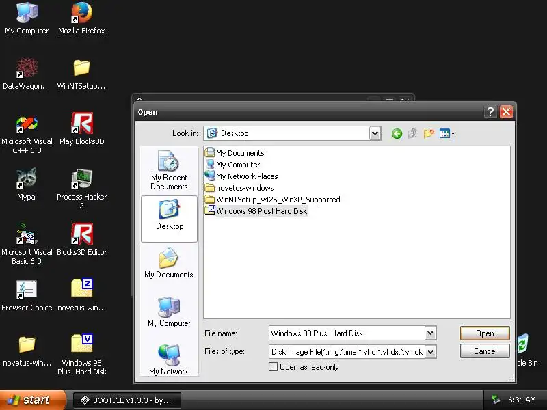Image resolution: width=547 pixels, height=410 pixels.
Task: Select WinNTSetup_v425_WinXP_Supported folder in list
Action: [272, 200]
